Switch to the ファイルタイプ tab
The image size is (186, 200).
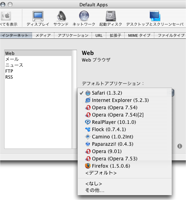click(170, 35)
